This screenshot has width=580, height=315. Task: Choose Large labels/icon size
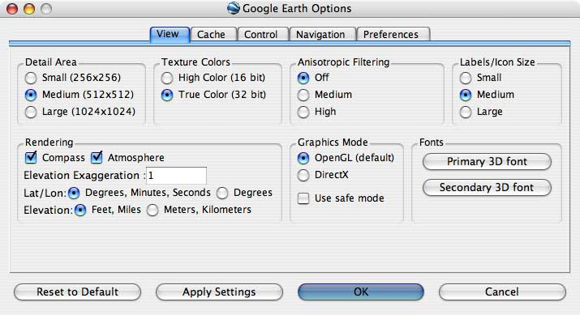[x=466, y=112]
